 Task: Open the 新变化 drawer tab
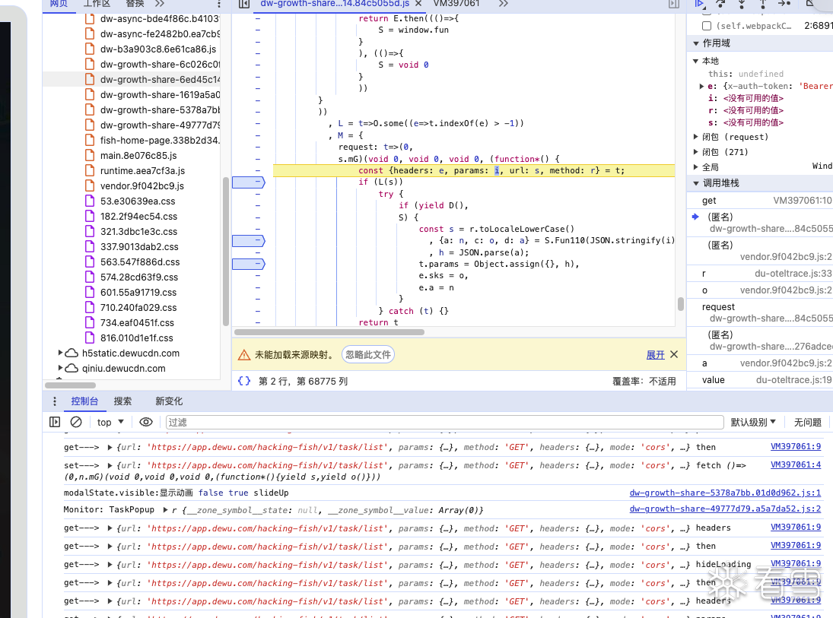pyautogui.click(x=169, y=401)
